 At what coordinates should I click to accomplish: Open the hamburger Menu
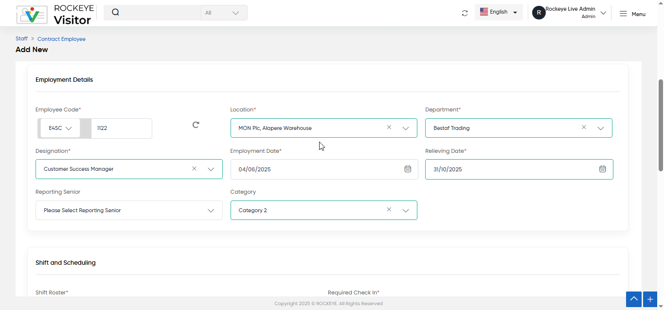pyautogui.click(x=632, y=14)
